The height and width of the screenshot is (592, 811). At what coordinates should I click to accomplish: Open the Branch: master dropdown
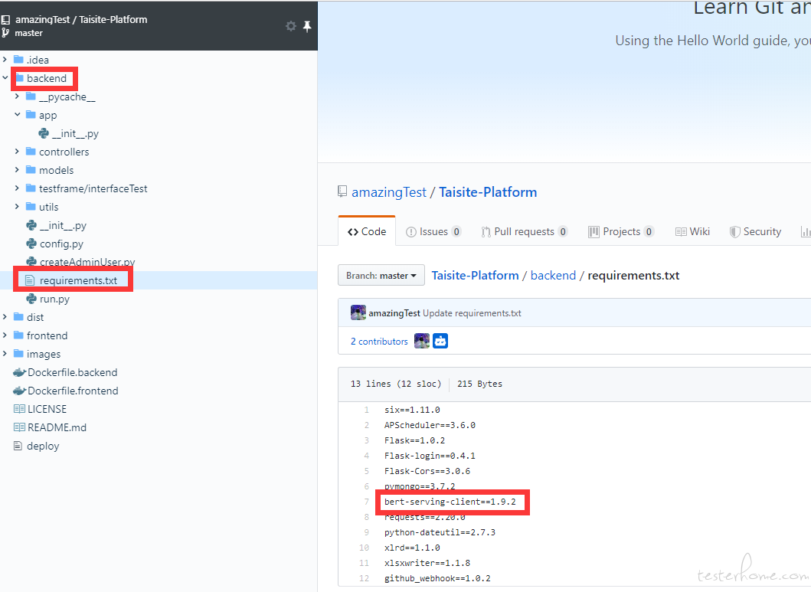[x=381, y=276]
